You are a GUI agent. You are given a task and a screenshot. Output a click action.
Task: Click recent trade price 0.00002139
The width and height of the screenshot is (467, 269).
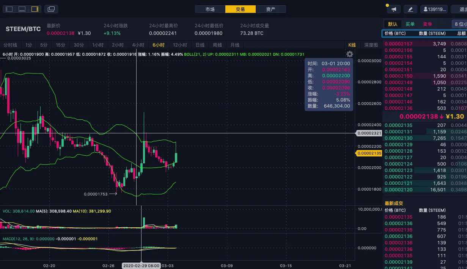tap(398, 262)
